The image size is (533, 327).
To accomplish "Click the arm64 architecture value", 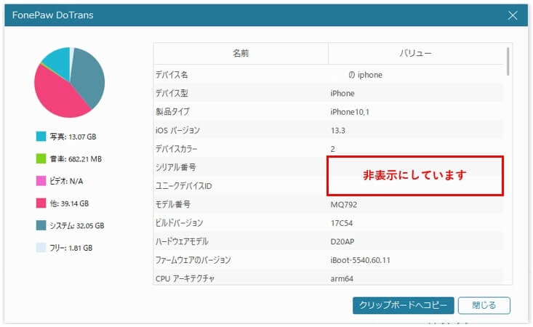I will click(342, 279).
